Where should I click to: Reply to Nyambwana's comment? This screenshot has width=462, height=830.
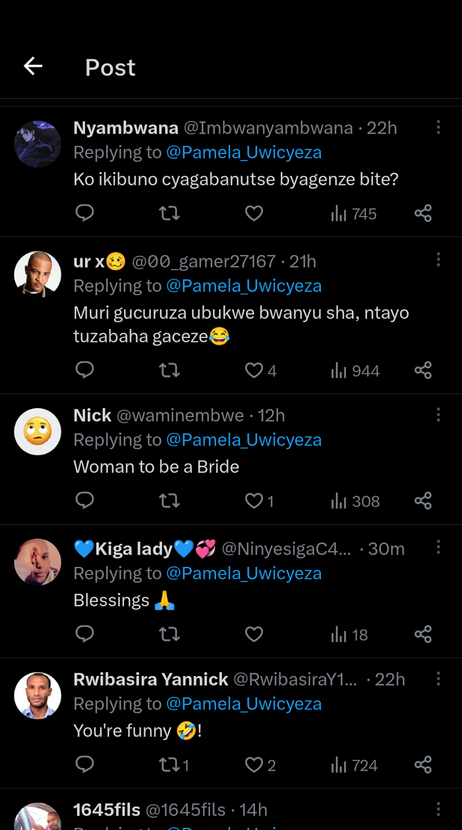[84, 213]
